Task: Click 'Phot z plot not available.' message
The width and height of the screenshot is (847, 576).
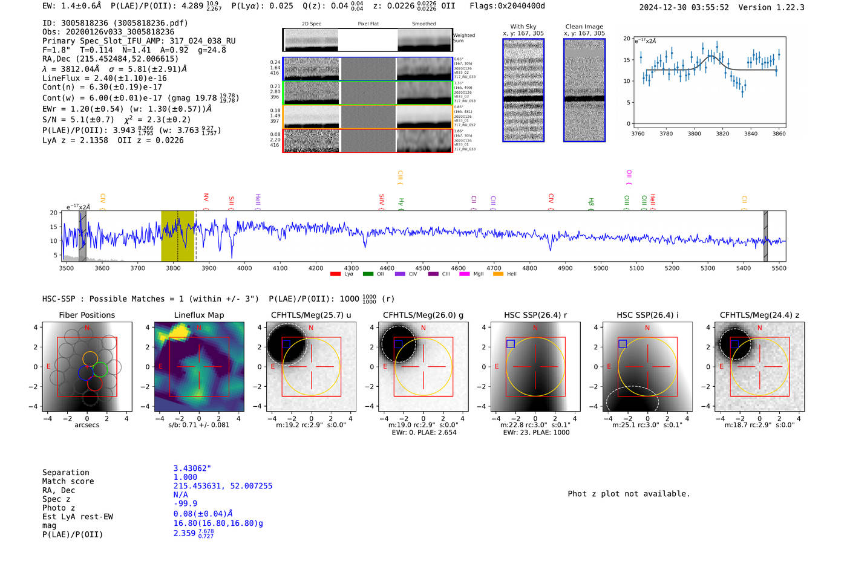Action: 629,494
